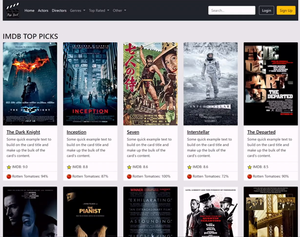
Task: Click the poster with Exhilarating and Astounding quotes
Action: 150,212
